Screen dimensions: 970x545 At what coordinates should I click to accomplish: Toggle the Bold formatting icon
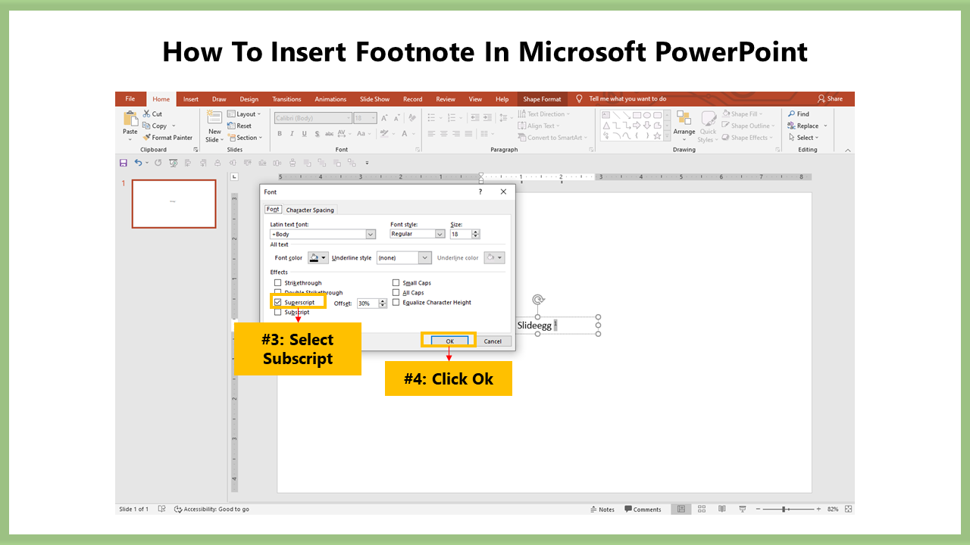tap(280, 134)
